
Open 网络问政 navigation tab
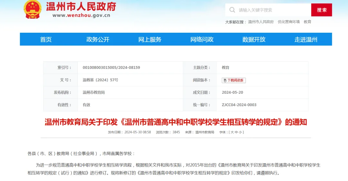tap(202, 39)
